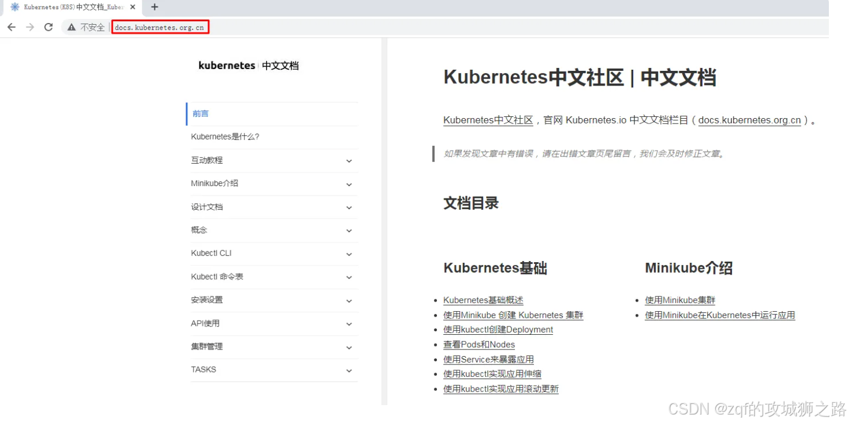Click the browser forward arrow
The width and height of the screenshot is (849, 424).
[30, 27]
